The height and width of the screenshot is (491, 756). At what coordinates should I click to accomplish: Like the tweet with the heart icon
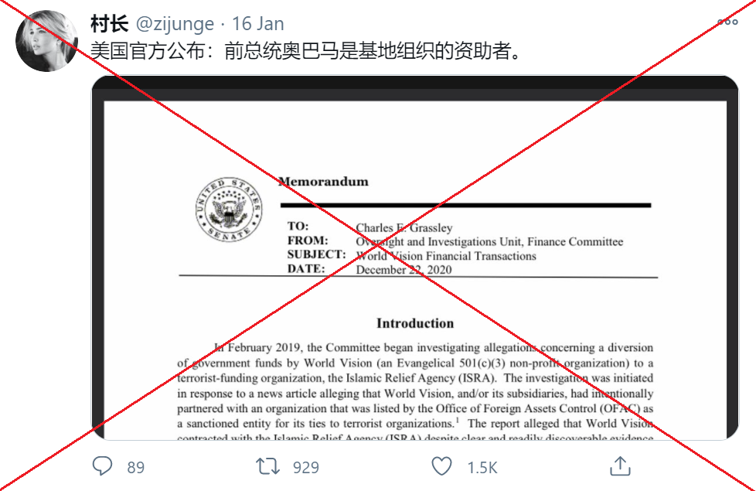coord(441,466)
